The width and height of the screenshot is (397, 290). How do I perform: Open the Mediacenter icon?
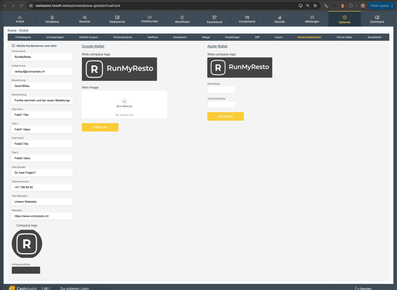click(x=117, y=17)
